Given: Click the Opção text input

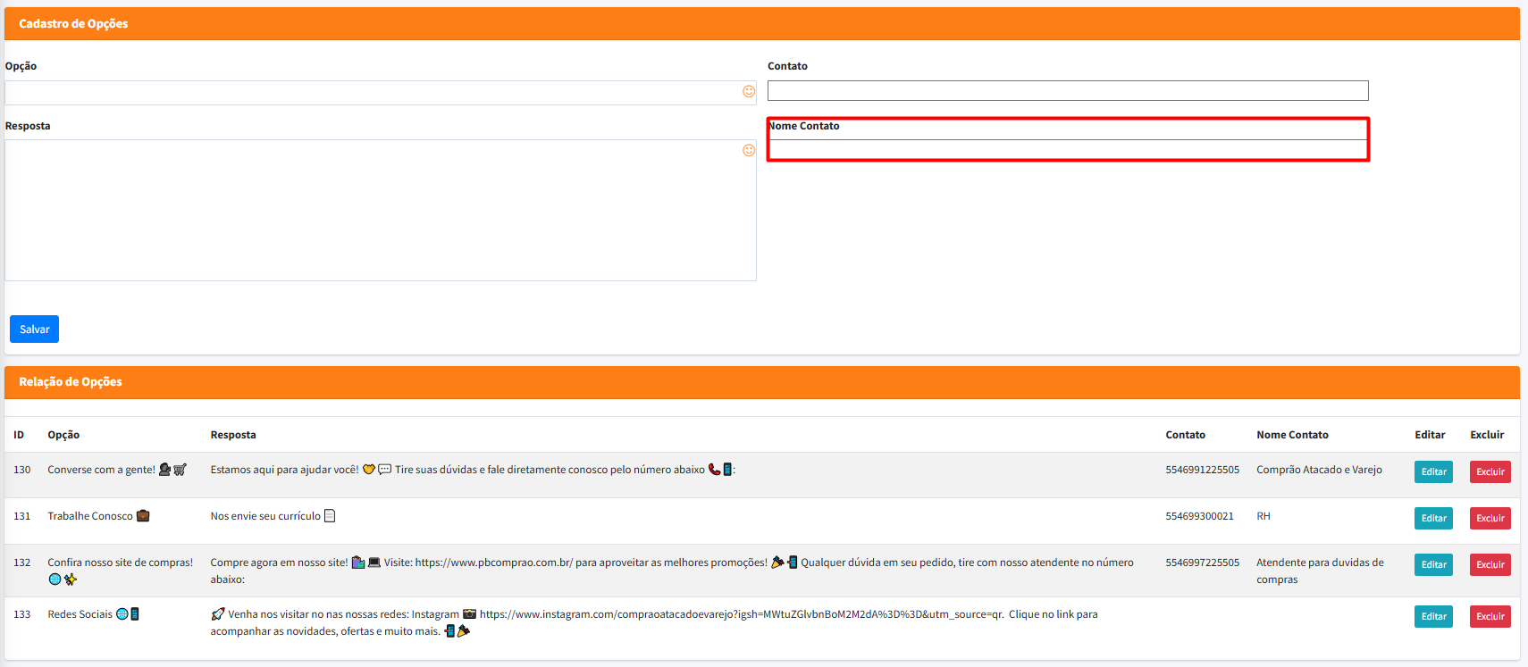Looking at the screenshot, I should [x=372, y=93].
